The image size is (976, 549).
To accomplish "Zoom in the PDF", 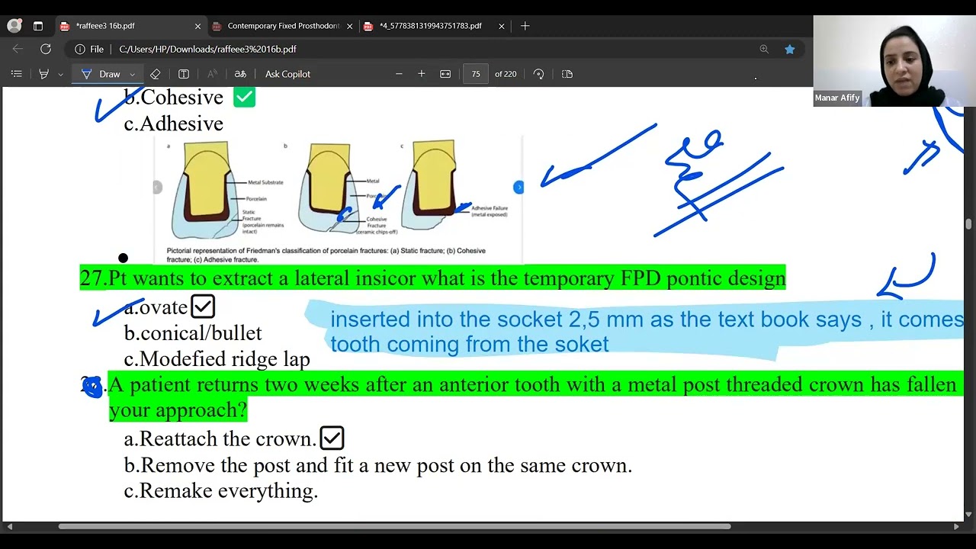I will pos(421,74).
